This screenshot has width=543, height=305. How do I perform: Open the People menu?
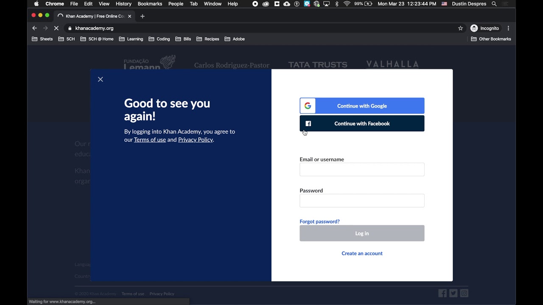(x=176, y=4)
